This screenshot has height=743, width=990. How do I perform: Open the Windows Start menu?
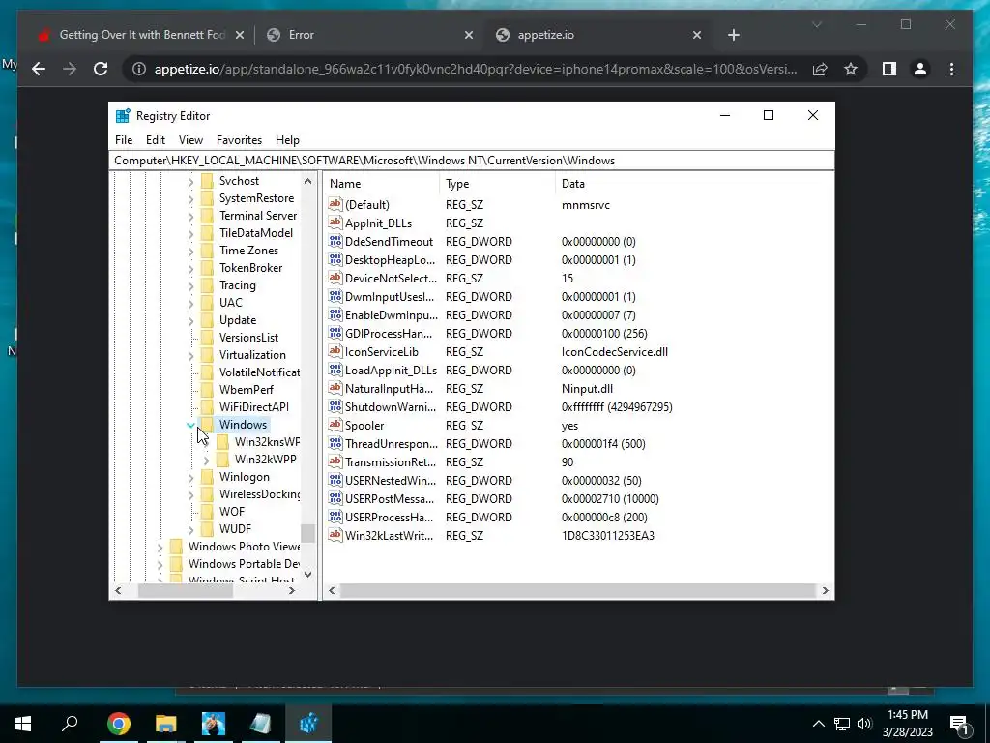point(23,724)
